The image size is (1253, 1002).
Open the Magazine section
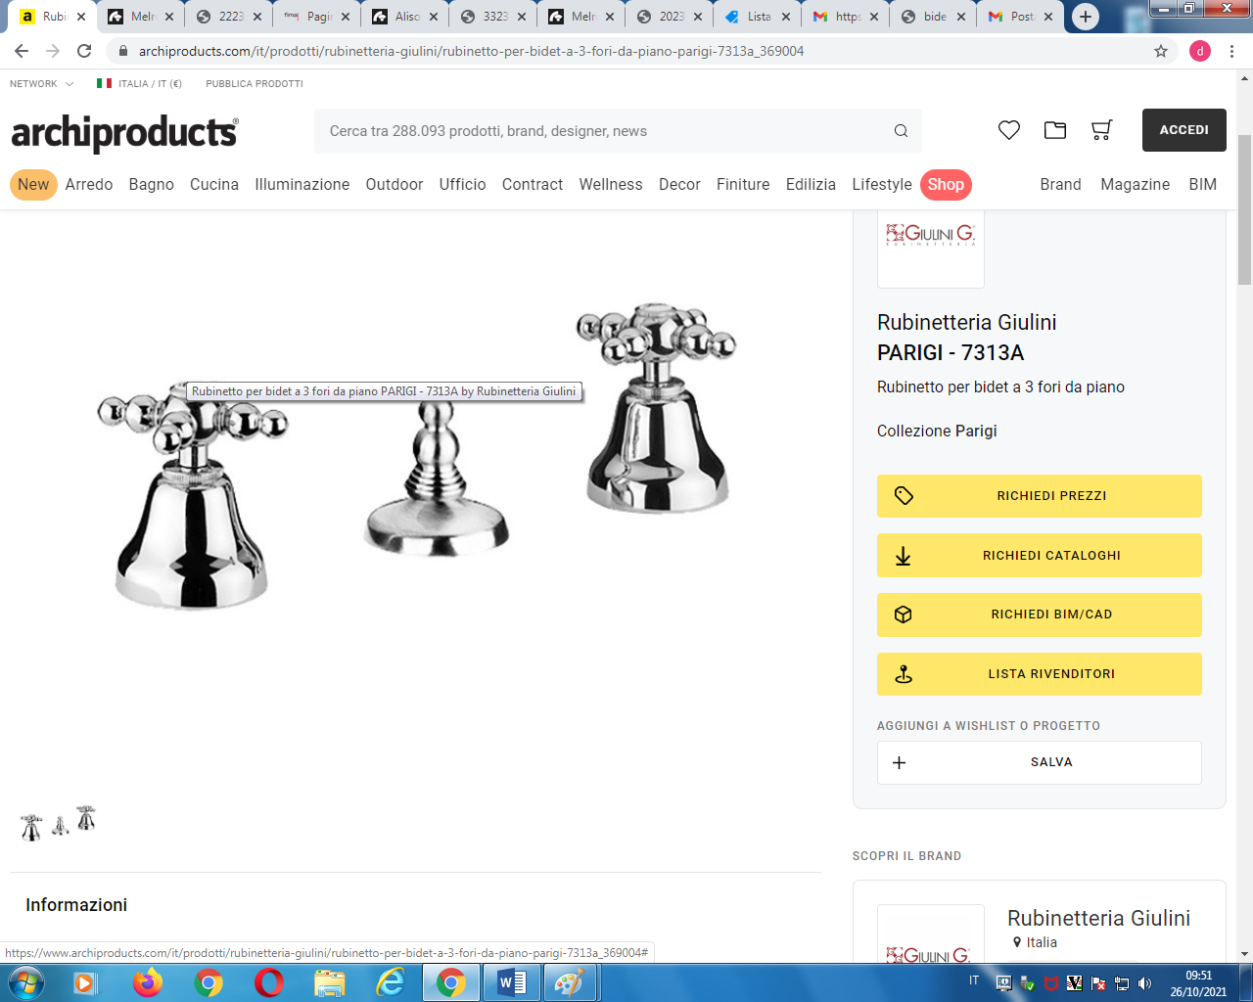[x=1136, y=184]
